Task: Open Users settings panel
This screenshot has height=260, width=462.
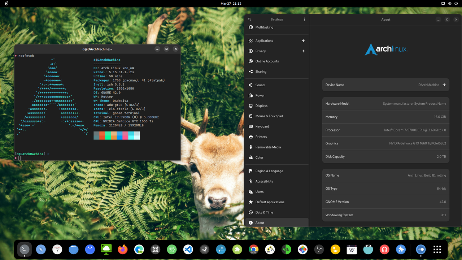Action: [277, 192]
